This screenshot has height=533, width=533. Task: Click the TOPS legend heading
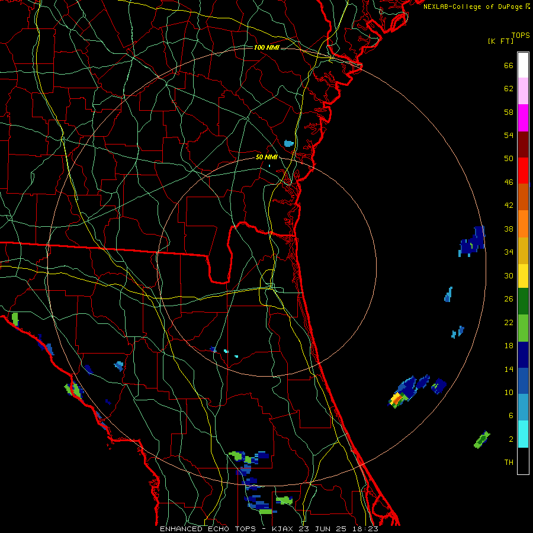(521, 35)
